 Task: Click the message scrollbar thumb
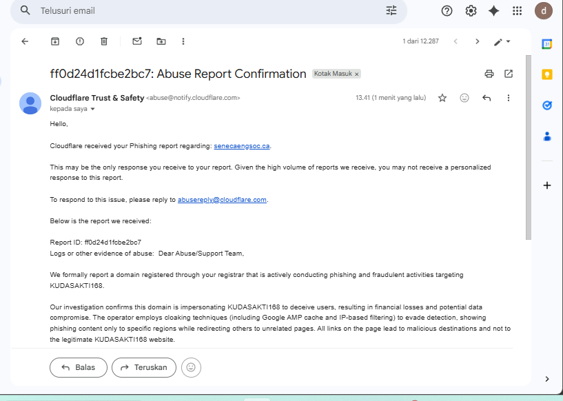pos(528,147)
